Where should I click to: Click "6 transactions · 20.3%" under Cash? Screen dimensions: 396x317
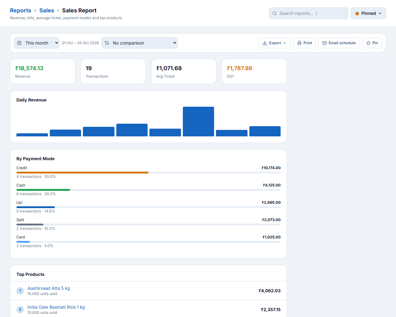click(36, 194)
